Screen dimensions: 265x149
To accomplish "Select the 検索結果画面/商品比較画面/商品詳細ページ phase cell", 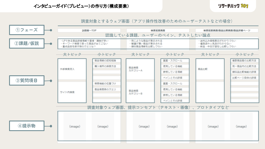I will (227, 30).
